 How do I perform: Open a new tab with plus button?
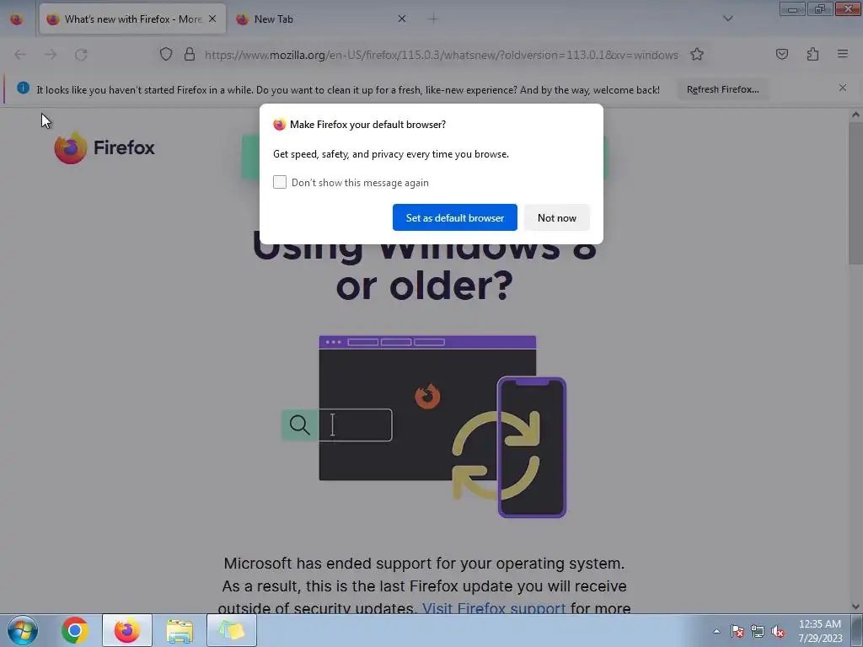click(433, 19)
